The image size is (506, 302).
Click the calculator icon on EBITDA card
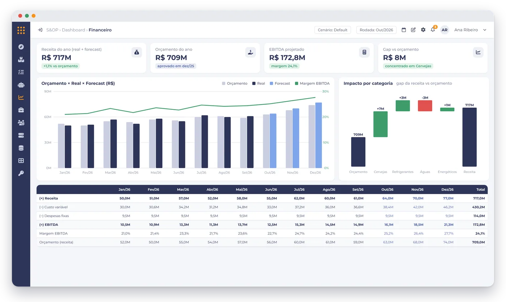pyautogui.click(x=364, y=52)
